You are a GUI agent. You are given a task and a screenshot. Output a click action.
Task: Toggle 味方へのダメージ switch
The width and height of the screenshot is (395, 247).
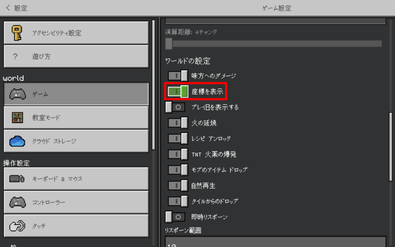[x=178, y=76]
